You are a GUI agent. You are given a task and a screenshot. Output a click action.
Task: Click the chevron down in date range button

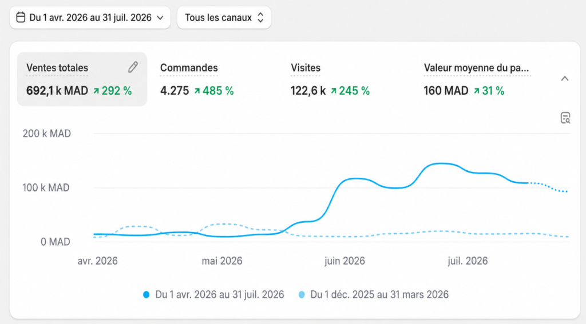click(x=160, y=18)
